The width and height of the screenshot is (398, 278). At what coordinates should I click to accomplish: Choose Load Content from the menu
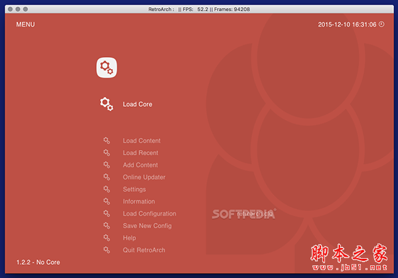[x=142, y=141]
